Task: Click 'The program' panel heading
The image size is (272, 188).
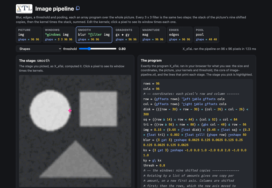Action: 151,60
